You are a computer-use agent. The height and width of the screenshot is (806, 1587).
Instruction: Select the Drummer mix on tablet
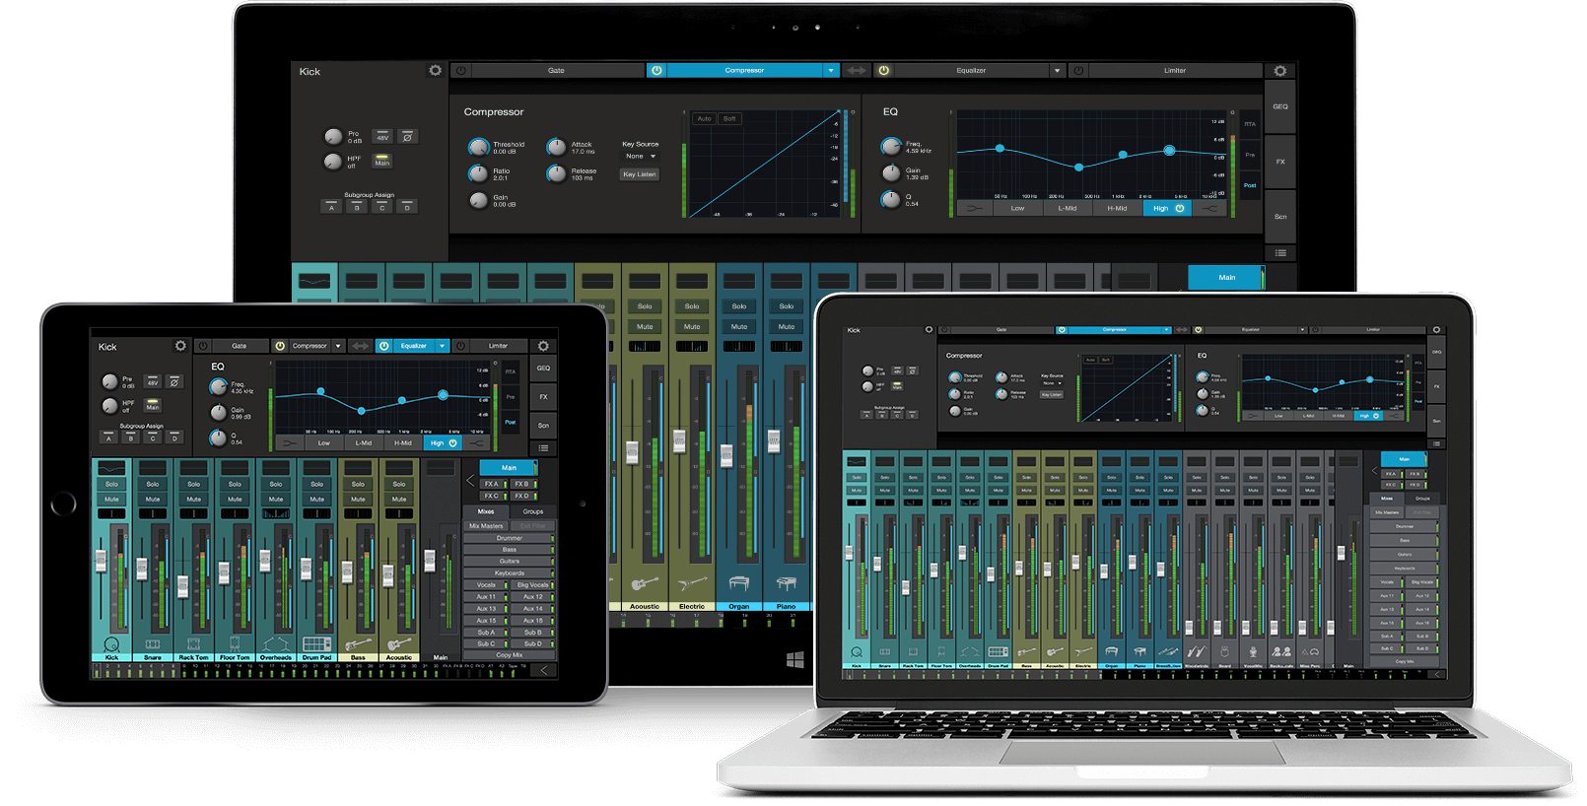pos(510,538)
